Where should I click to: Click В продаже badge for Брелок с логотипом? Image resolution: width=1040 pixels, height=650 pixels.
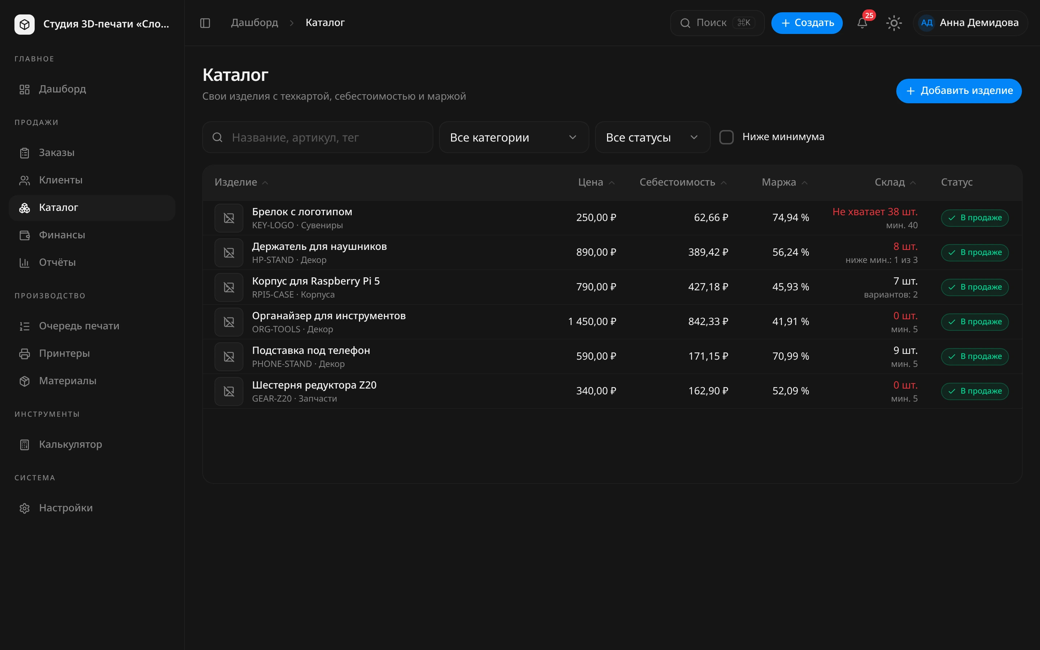[x=975, y=218]
